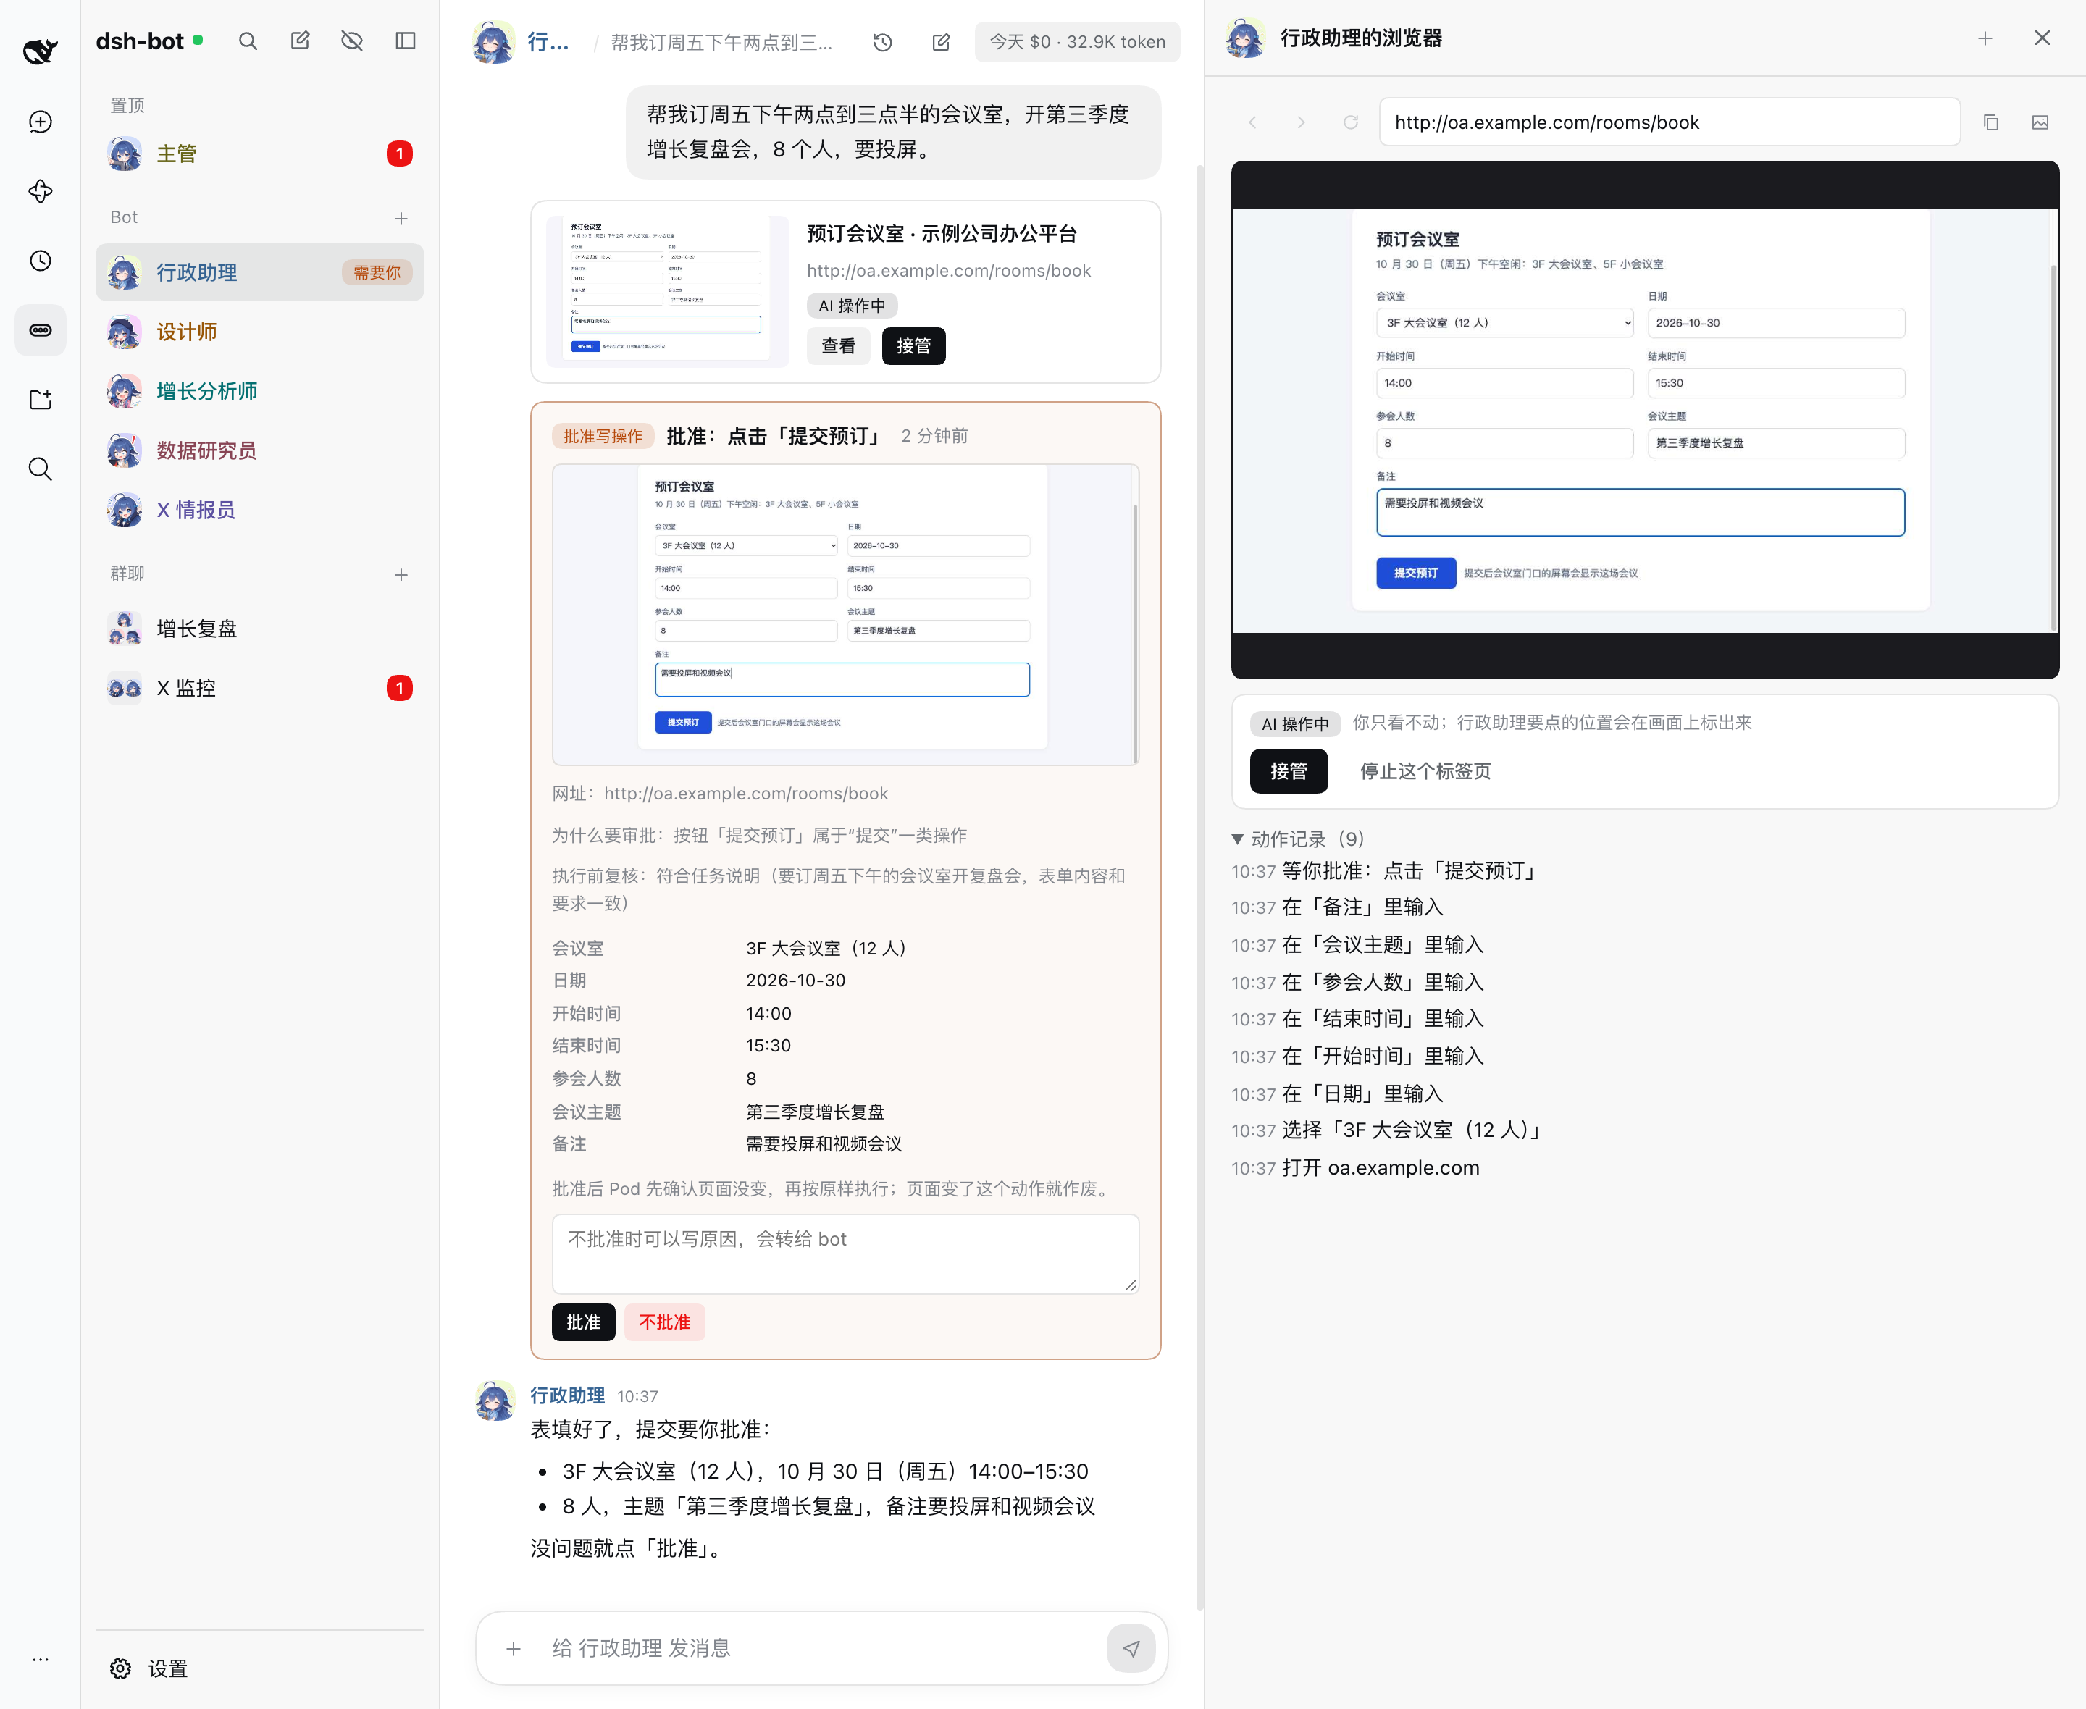Select the X 监控 group chat
The width and height of the screenshot is (2086, 1709).
coord(260,687)
